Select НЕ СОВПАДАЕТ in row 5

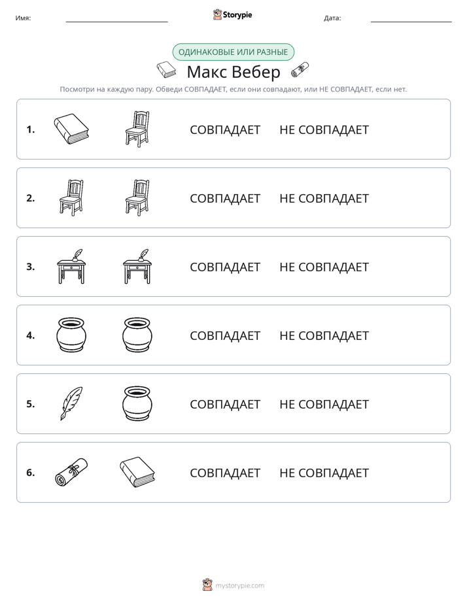(324, 404)
